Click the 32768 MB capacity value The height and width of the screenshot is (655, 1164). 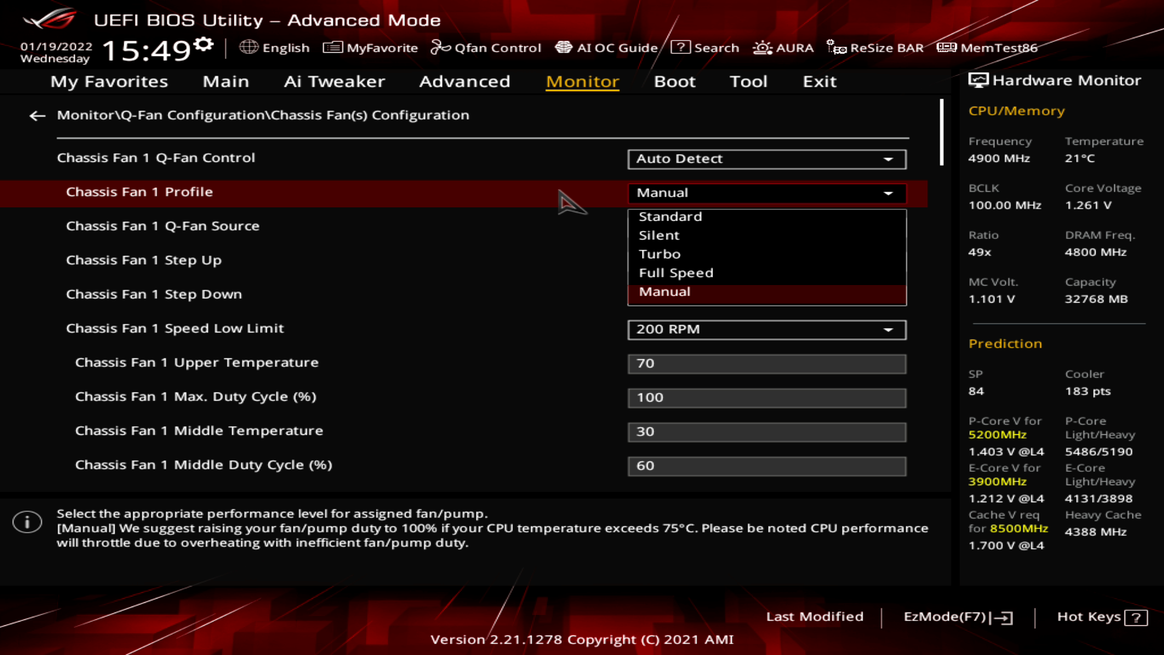point(1096,299)
